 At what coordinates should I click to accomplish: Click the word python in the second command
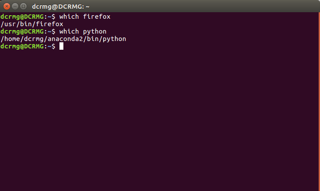pyautogui.click(x=95, y=31)
